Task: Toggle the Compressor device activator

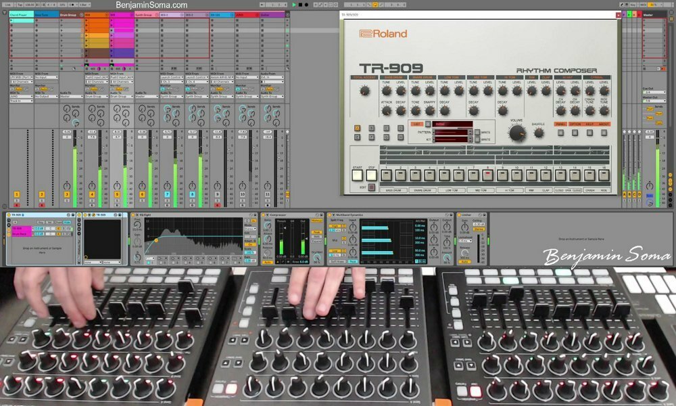Action: [x=263, y=215]
